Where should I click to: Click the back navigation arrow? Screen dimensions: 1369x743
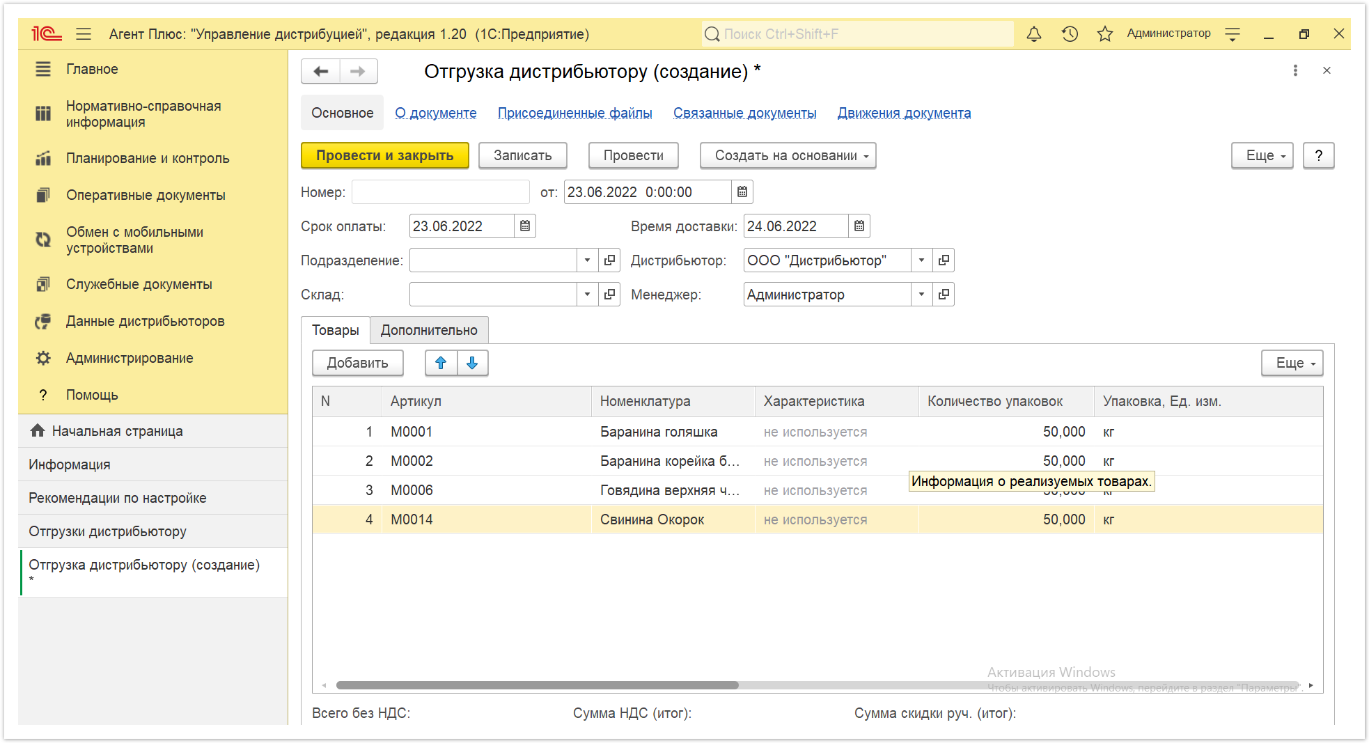[321, 71]
